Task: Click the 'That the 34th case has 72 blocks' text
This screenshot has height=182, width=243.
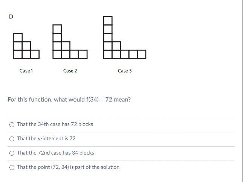Action: pos(55,124)
